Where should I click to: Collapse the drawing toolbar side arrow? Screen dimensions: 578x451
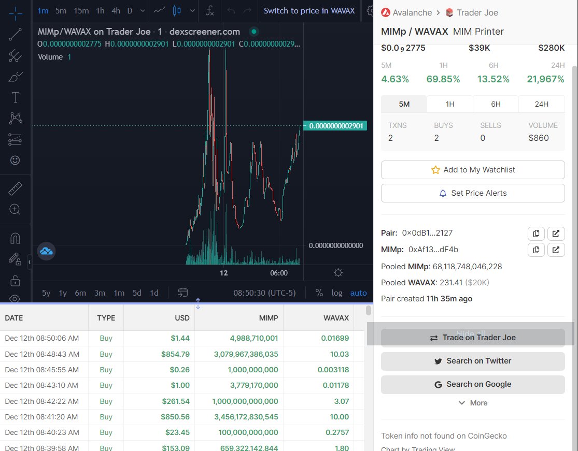(30, 262)
